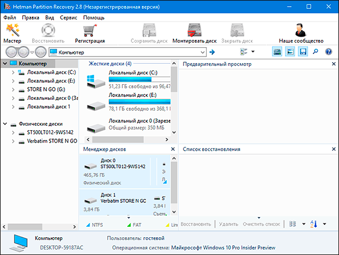Click Восстановить in recovery list panel
339x255 pixels.
coord(196,224)
